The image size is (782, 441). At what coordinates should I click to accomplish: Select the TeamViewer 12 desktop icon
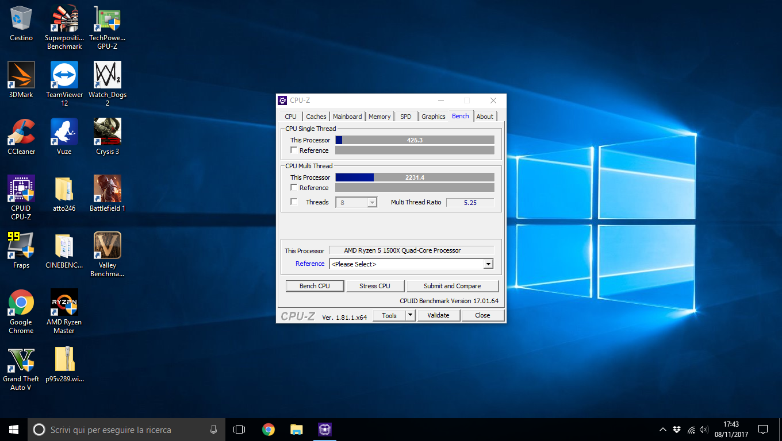click(64, 84)
